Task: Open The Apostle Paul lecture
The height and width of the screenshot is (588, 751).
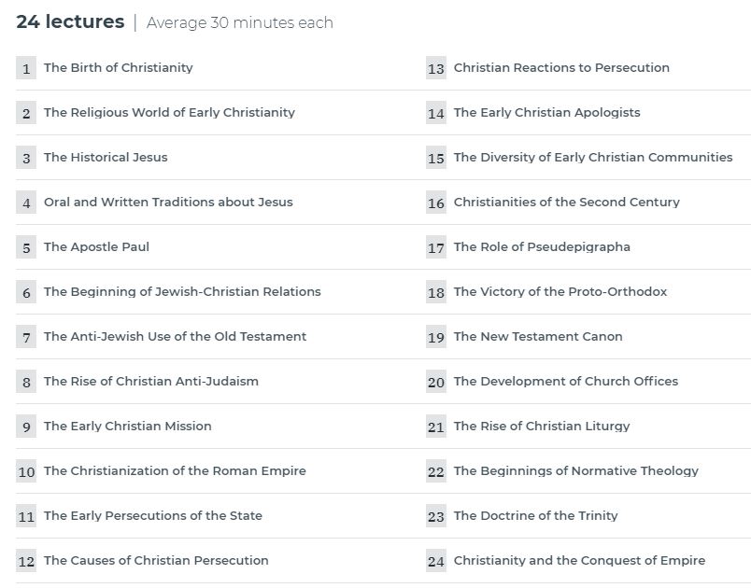Action: pos(97,247)
